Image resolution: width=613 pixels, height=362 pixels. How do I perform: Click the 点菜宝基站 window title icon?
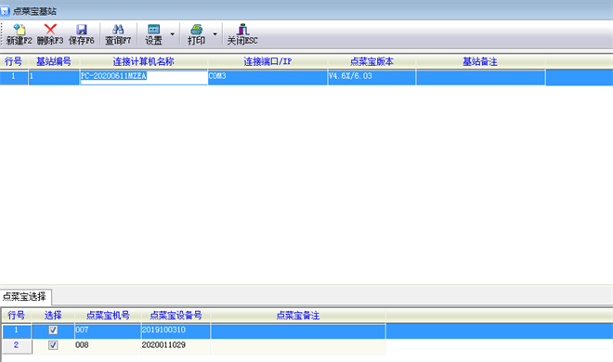5,11
